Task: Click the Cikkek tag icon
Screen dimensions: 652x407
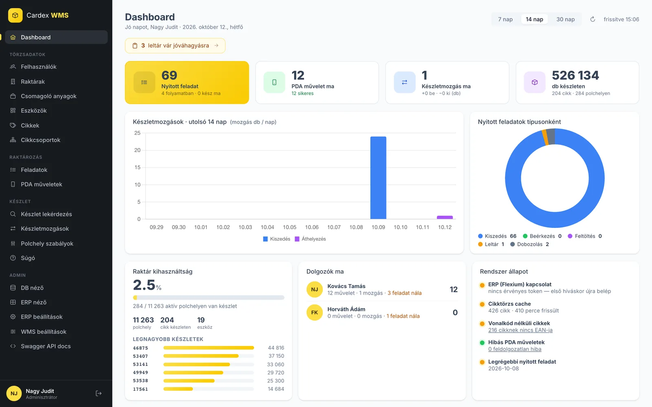Action: click(13, 125)
